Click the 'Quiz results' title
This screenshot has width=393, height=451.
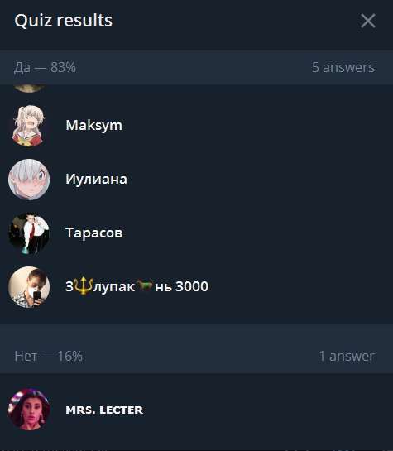(64, 21)
